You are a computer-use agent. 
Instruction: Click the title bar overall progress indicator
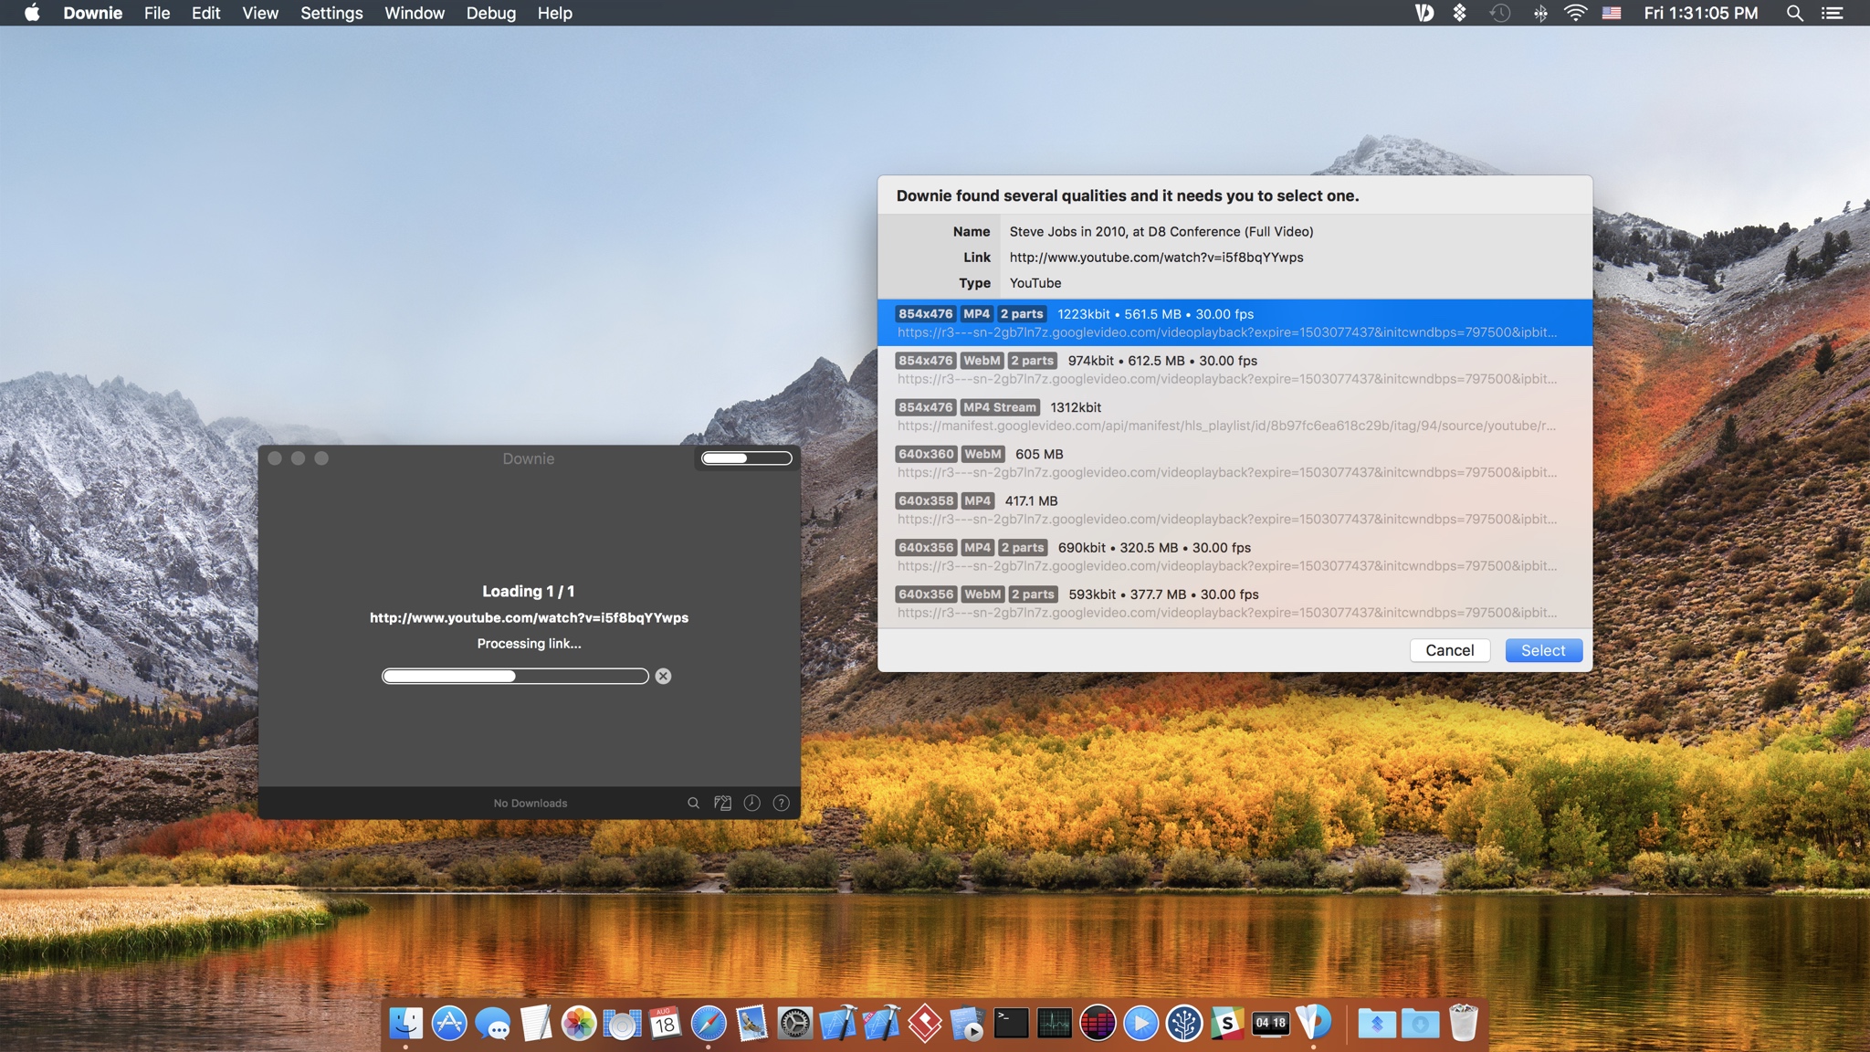(x=746, y=458)
